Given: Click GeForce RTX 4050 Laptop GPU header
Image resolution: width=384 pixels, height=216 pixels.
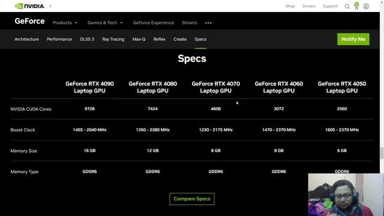Looking at the screenshot, I should click(x=342, y=87).
